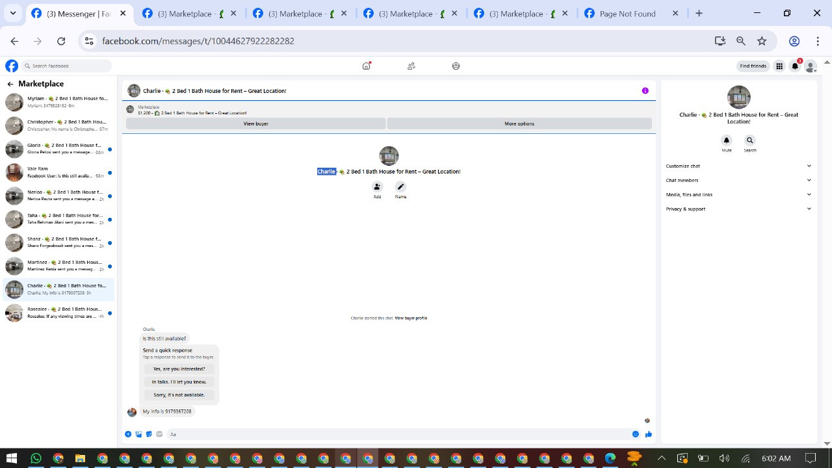Open the account profile picture menu
This screenshot has width=832, height=468.
coord(810,66)
